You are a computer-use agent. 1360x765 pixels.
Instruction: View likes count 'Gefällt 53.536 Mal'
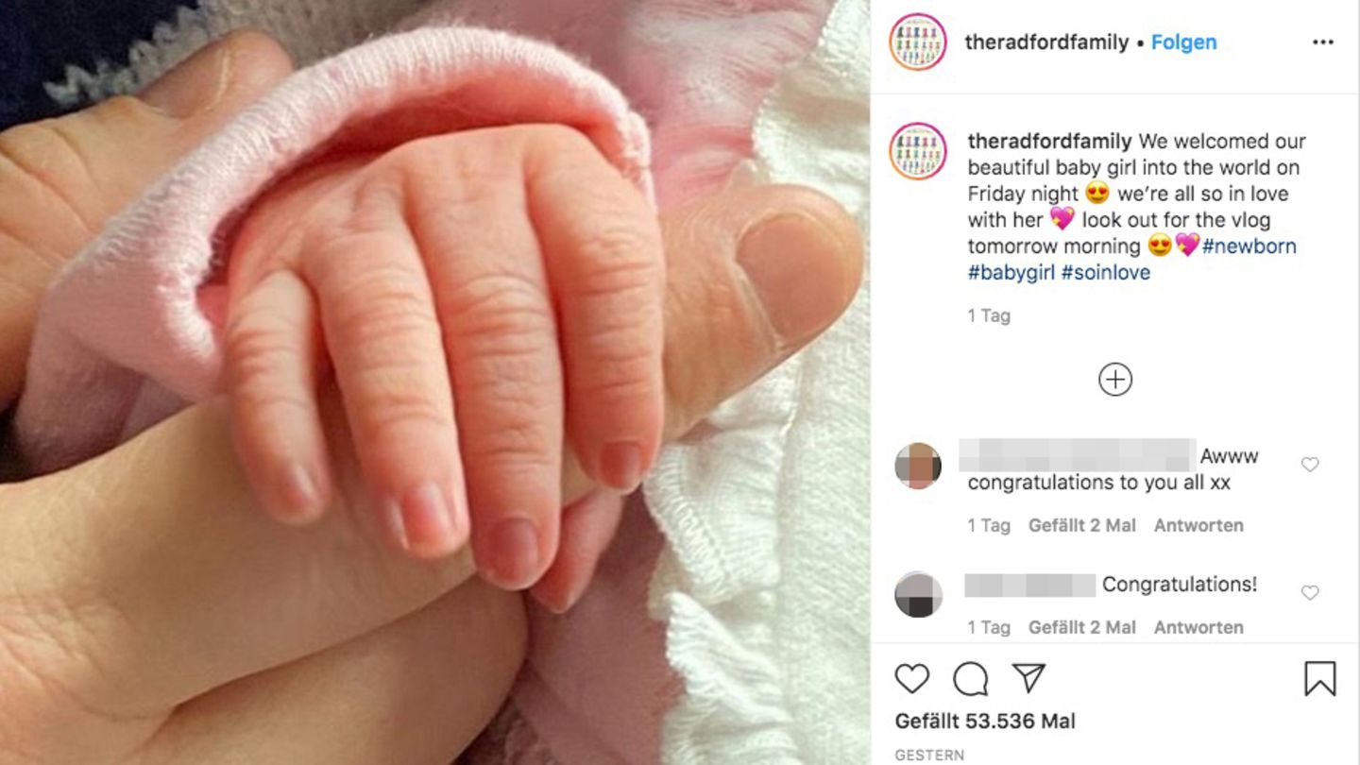[x=985, y=722]
